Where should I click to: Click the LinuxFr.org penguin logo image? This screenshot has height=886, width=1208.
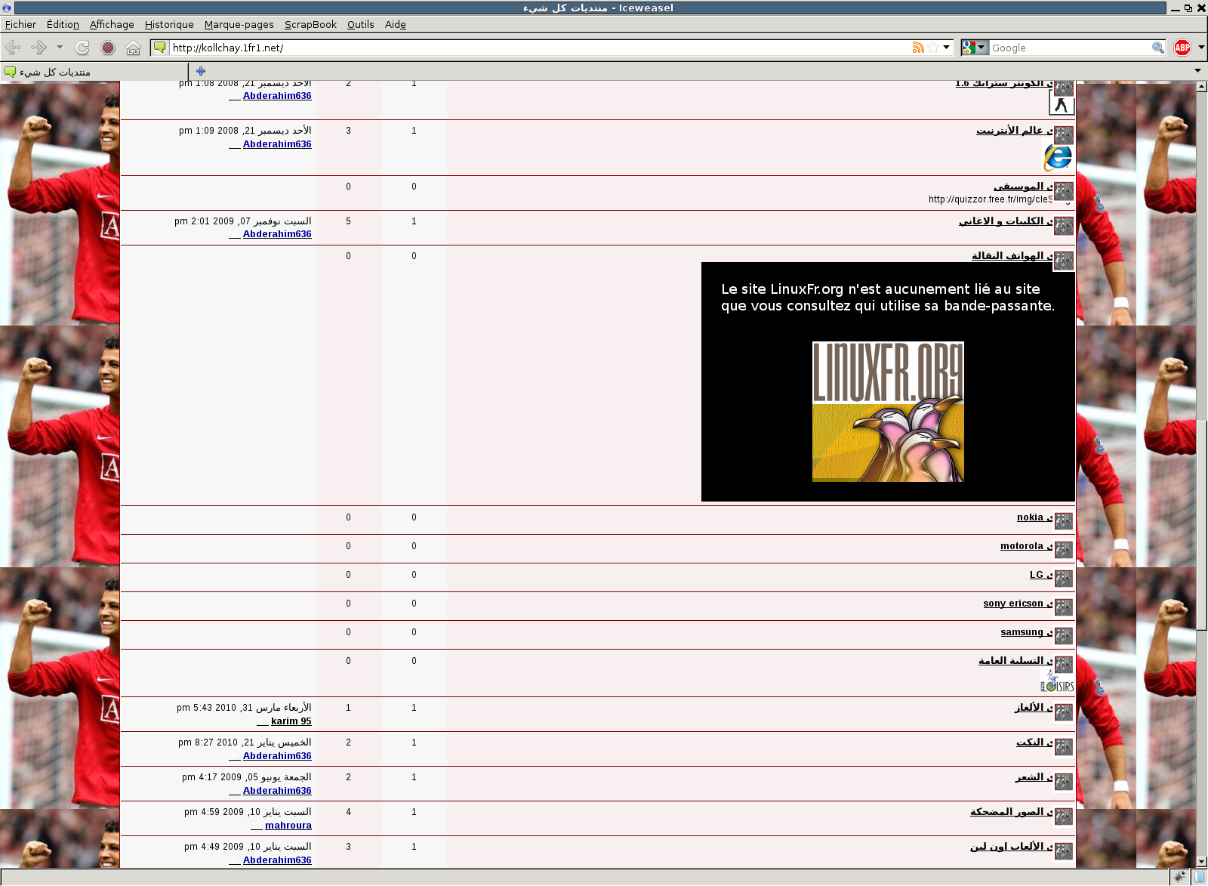(888, 412)
